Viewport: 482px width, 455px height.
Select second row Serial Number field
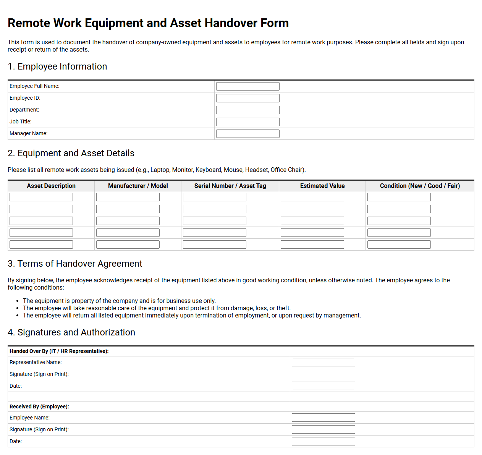215,209
